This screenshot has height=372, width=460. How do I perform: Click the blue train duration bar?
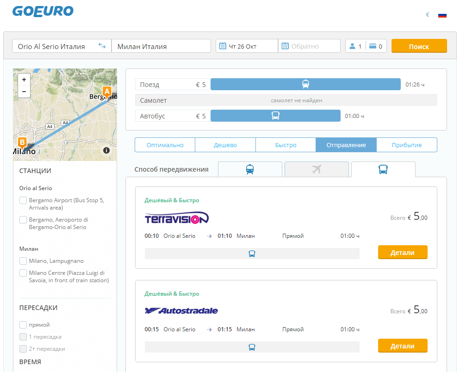click(x=305, y=84)
